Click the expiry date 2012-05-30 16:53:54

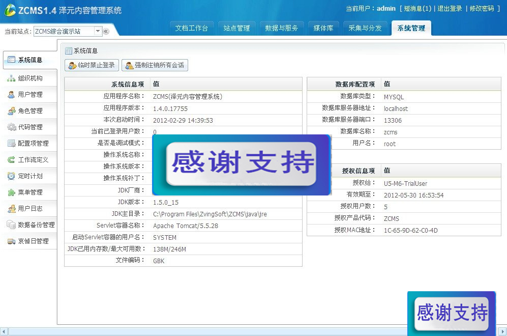pyautogui.click(x=413, y=195)
